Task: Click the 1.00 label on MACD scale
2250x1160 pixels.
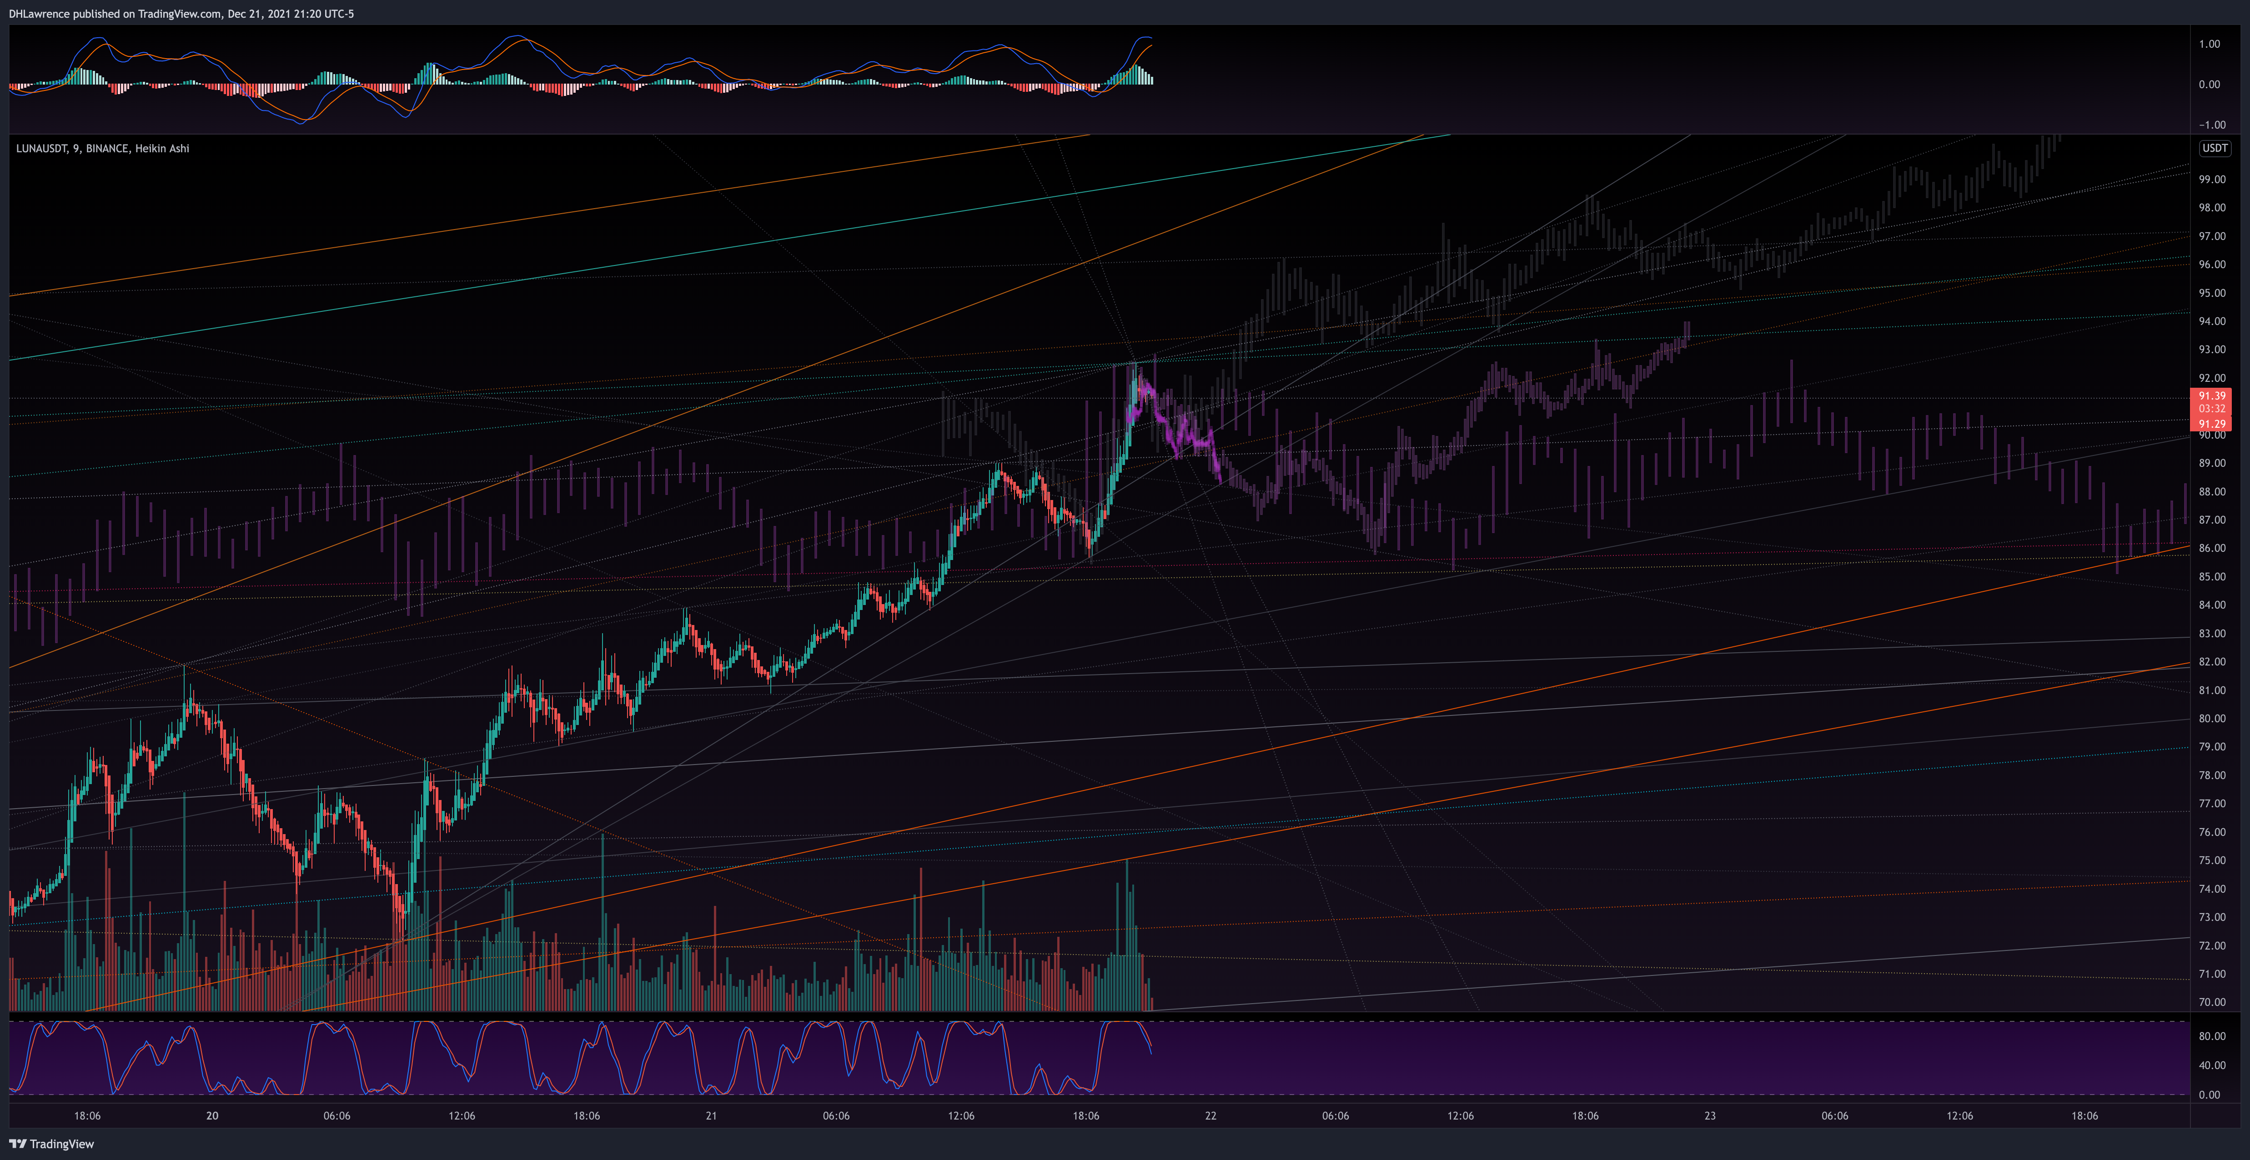Action: click(x=2209, y=44)
